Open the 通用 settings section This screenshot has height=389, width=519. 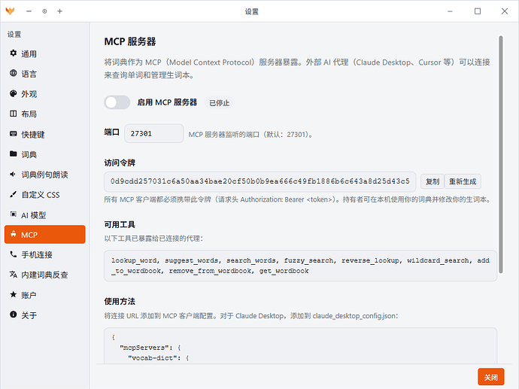[x=44, y=53]
